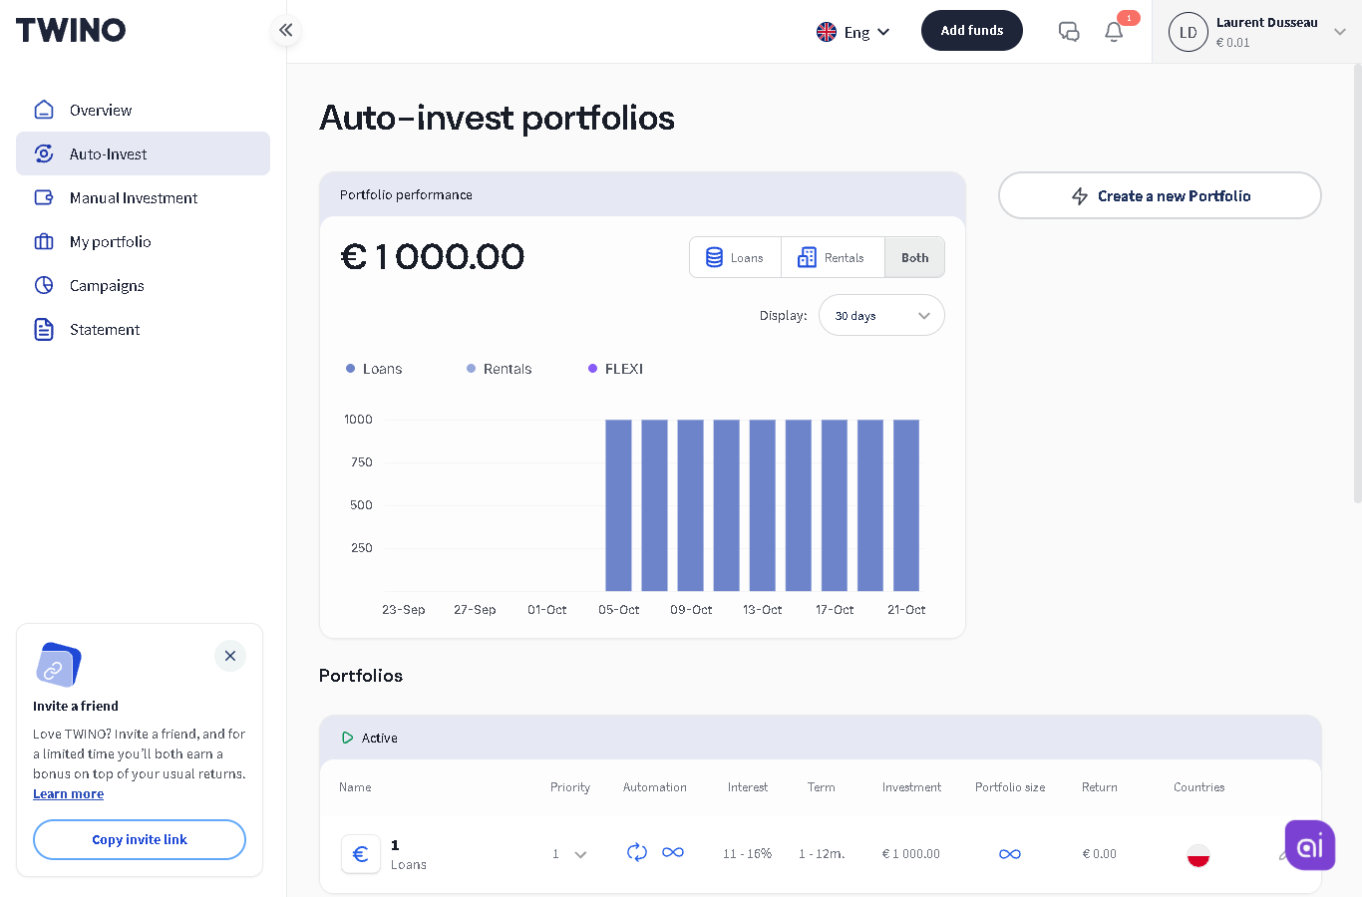Open Campaigns in the sidebar
Viewport: 1362px width, 897px height.
143,285
